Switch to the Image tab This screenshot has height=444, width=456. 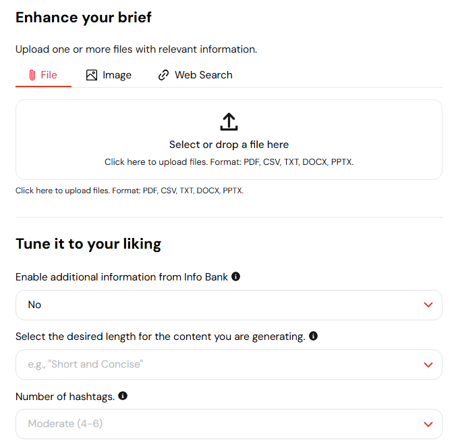coord(109,75)
